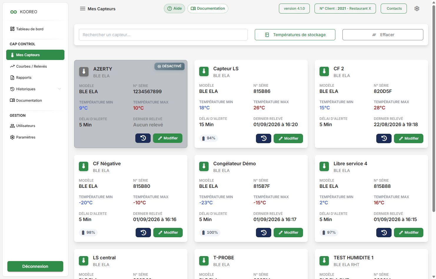Open history for CF 2 sensor
The image size is (436, 279).
point(384,138)
